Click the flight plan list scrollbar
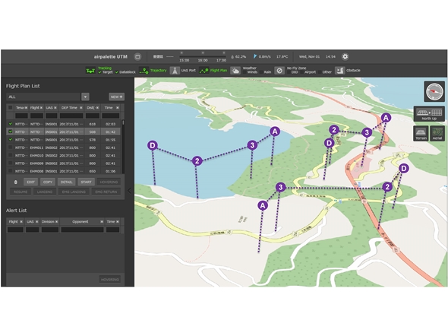 123,122
